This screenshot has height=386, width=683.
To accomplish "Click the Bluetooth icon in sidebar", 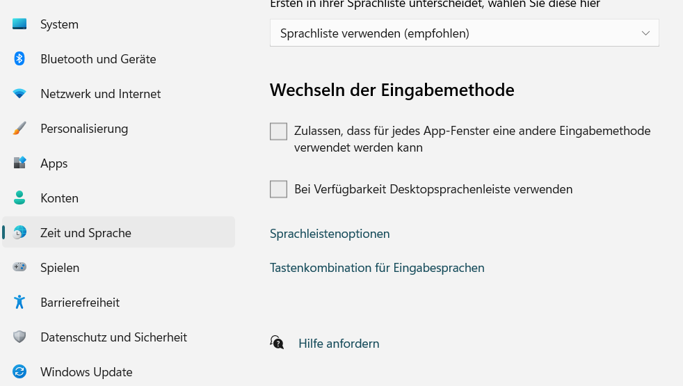I will tap(19, 59).
